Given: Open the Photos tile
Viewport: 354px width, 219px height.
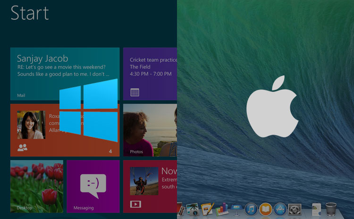Looking at the screenshot, I should 150,130.
